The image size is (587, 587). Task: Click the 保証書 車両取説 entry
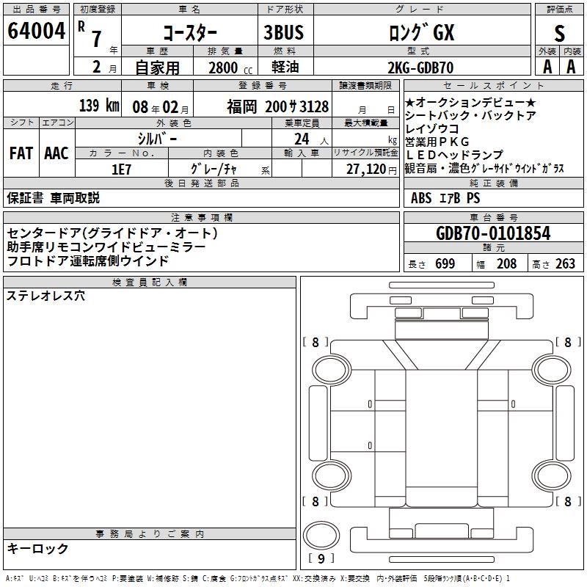pos(53,198)
